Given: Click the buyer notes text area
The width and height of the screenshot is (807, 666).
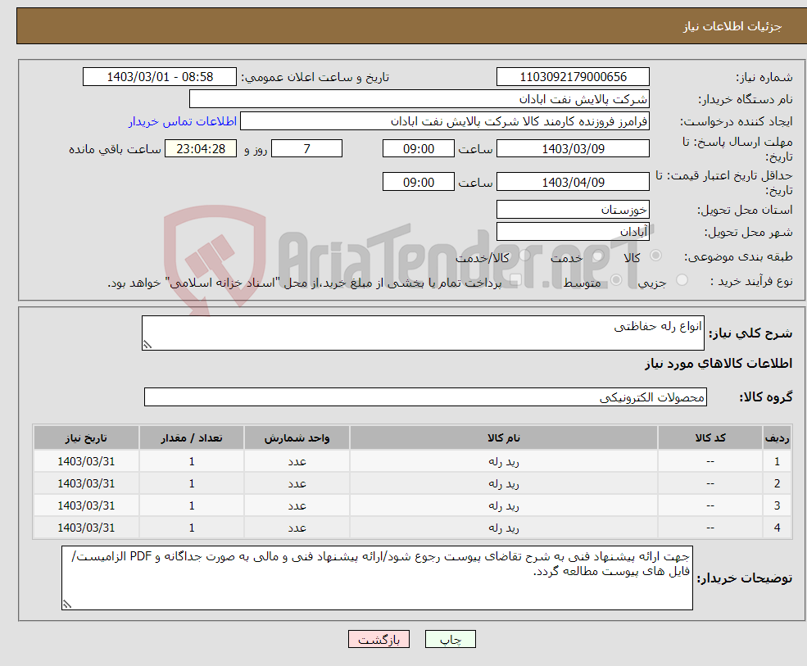Looking at the screenshot, I should coord(377,578).
